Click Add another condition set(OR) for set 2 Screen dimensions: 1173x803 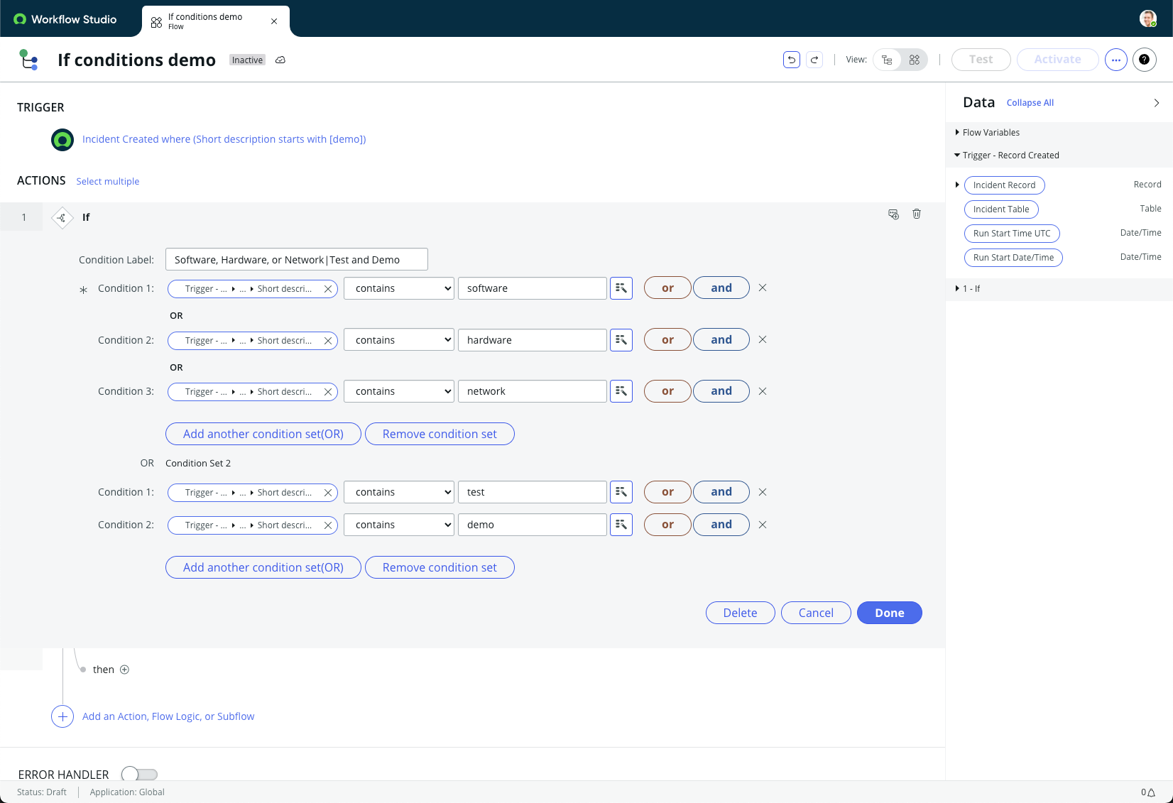click(x=263, y=567)
